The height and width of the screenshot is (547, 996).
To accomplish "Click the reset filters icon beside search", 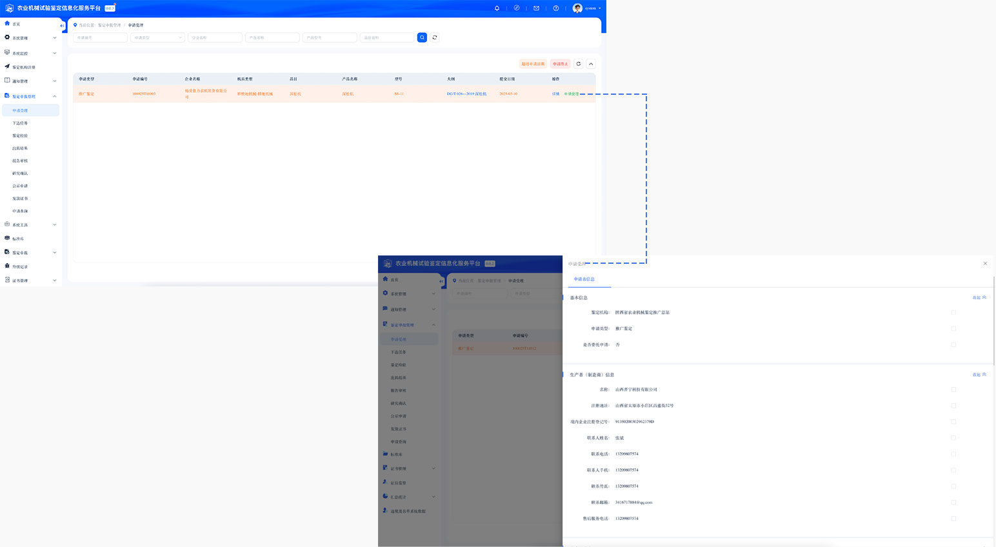I will [x=435, y=37].
